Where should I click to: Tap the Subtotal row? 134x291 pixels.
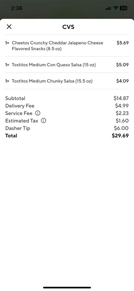click(67, 98)
